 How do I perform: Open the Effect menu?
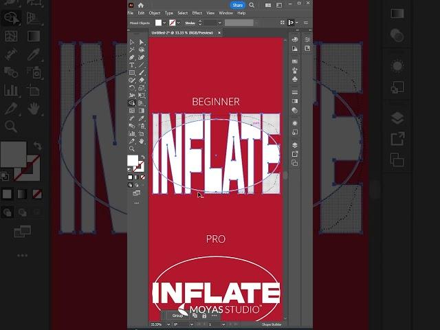click(x=197, y=13)
